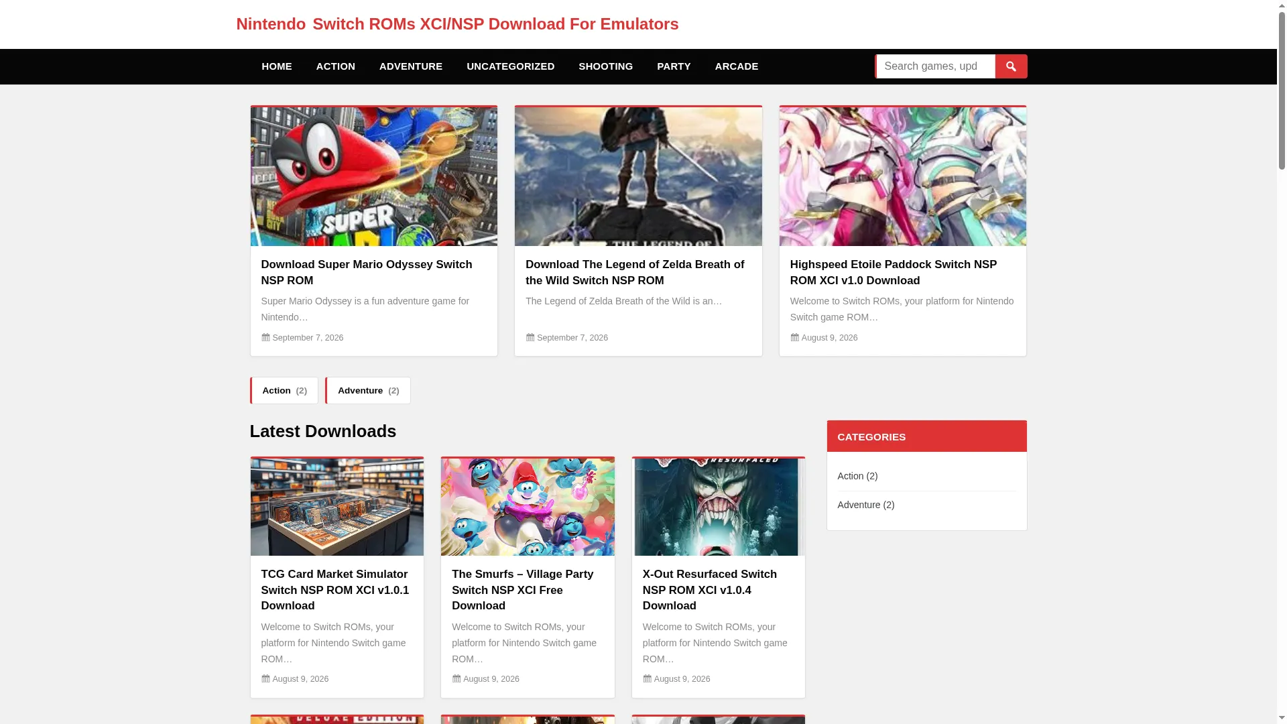This screenshot has width=1287, height=724.
Task: Click the excerpt under X-Out Resurfaced title
Action: pyautogui.click(x=715, y=643)
